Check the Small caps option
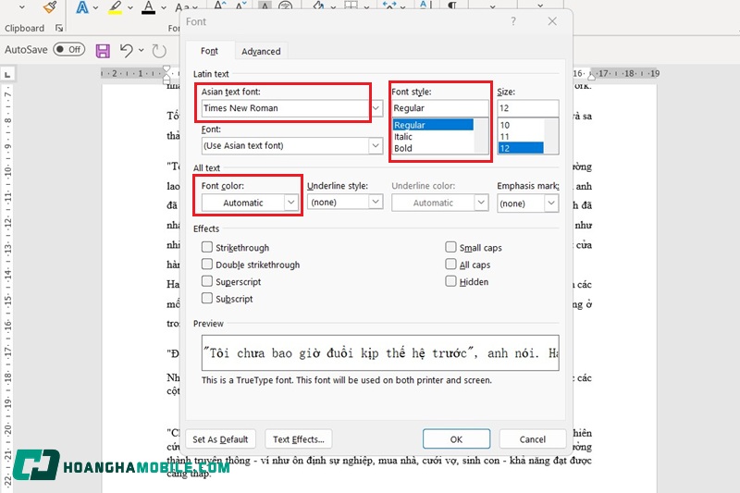 (451, 248)
